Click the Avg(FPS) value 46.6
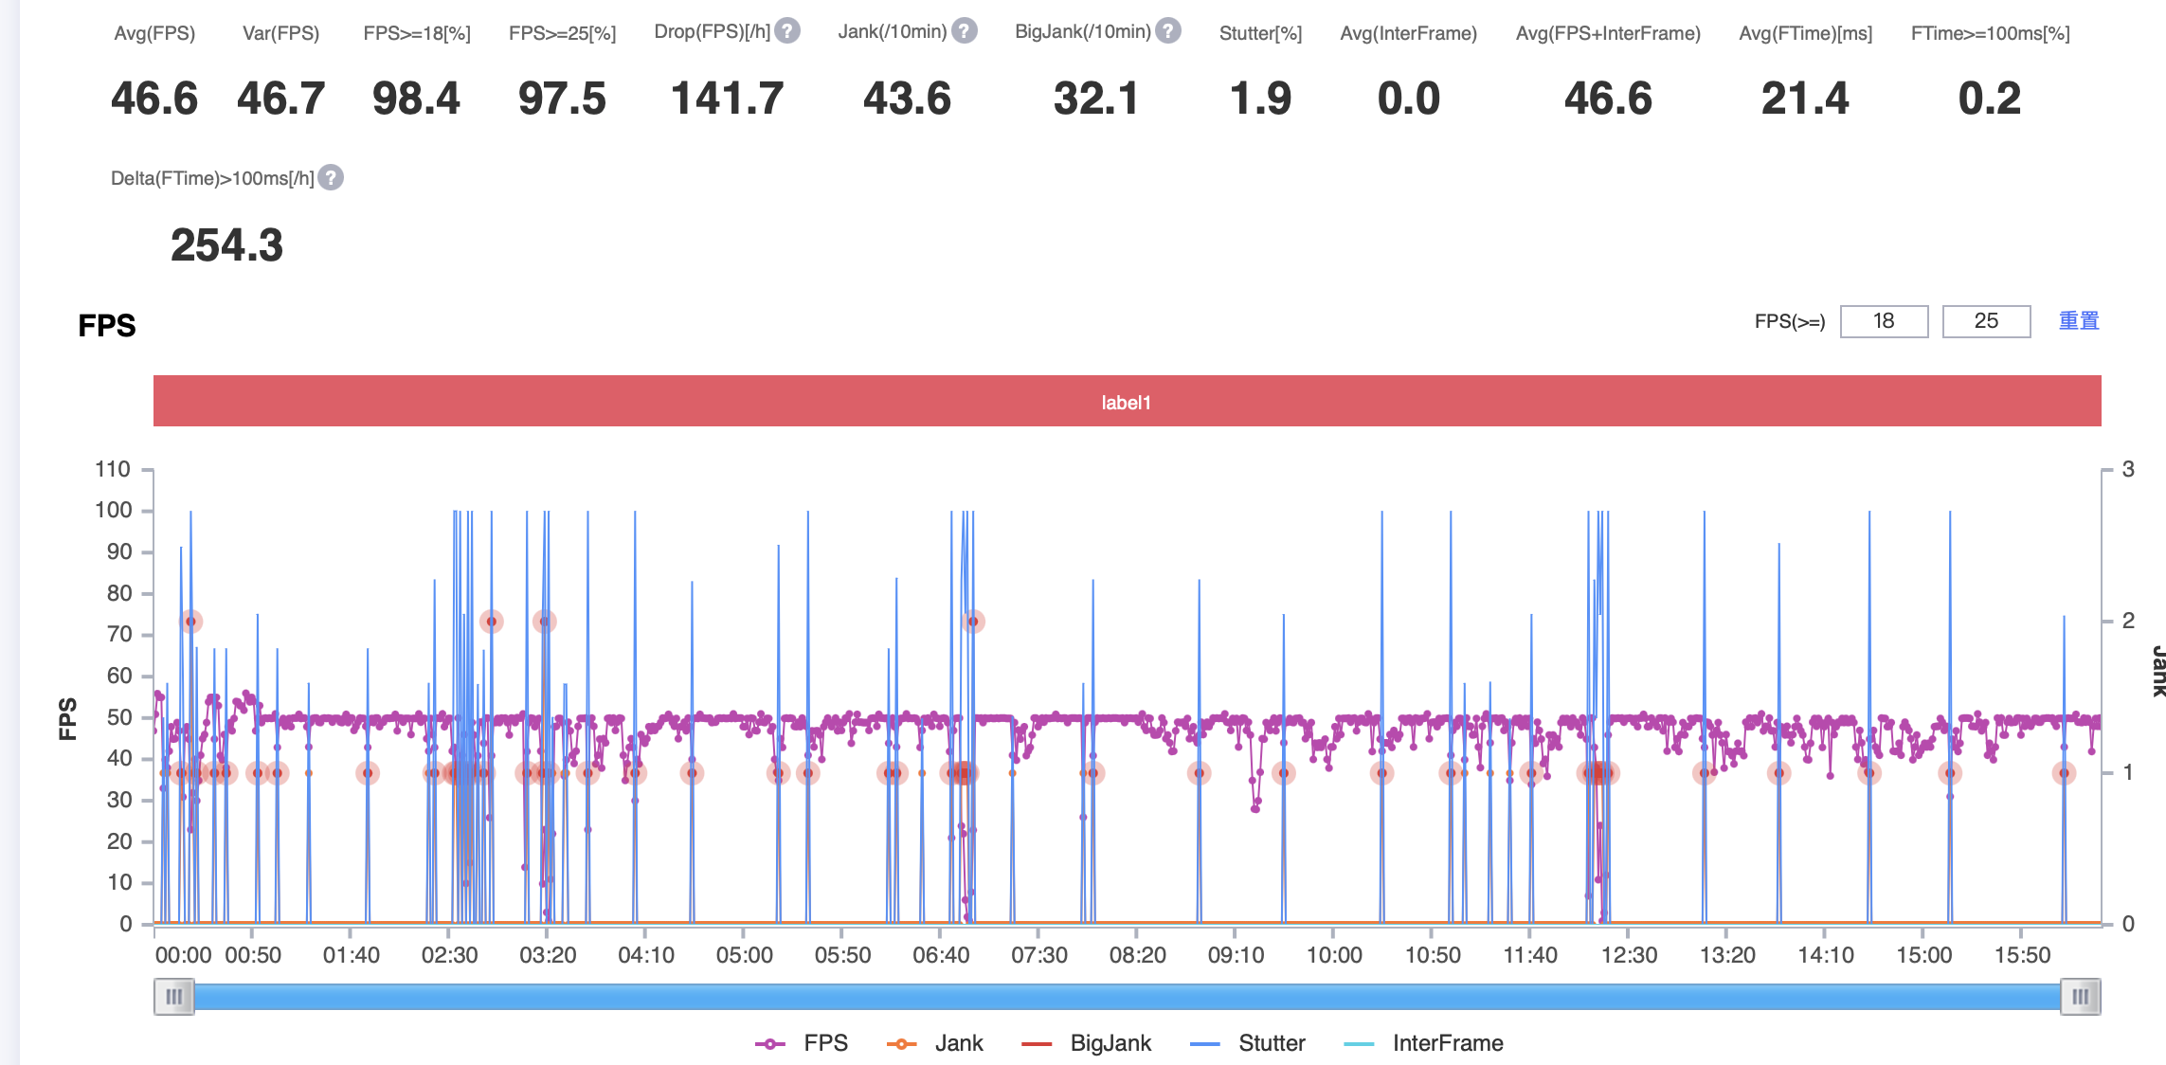 (154, 99)
